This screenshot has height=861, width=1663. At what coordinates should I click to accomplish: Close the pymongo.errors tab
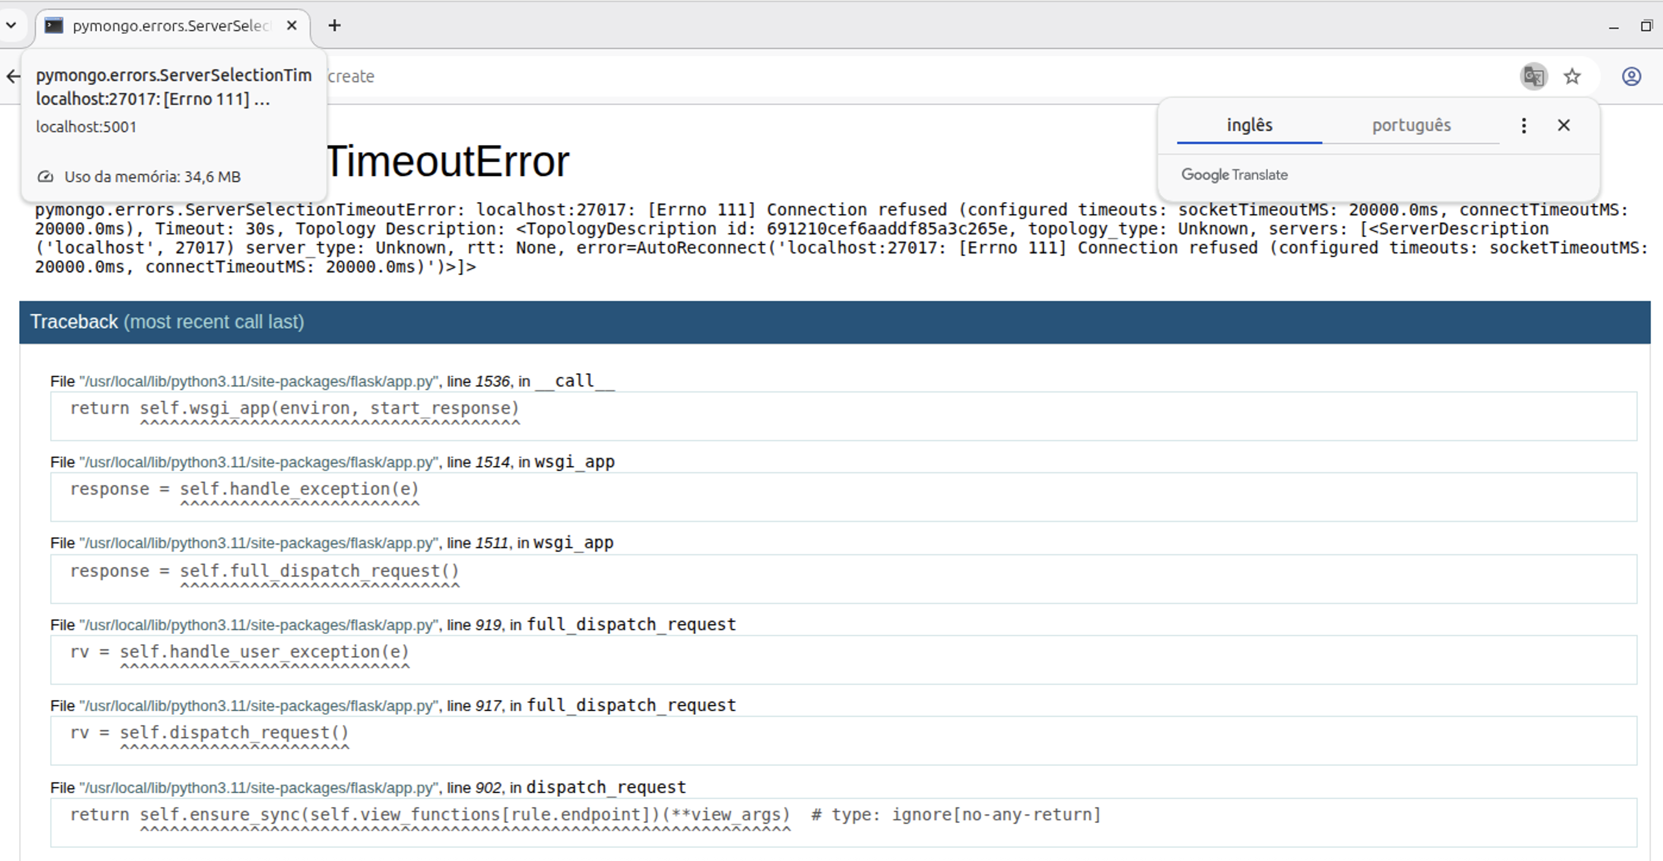pyautogui.click(x=292, y=26)
